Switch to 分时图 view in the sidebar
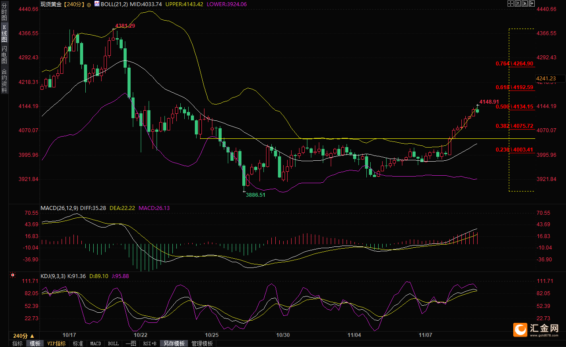566x347 pixels. pos(4,12)
